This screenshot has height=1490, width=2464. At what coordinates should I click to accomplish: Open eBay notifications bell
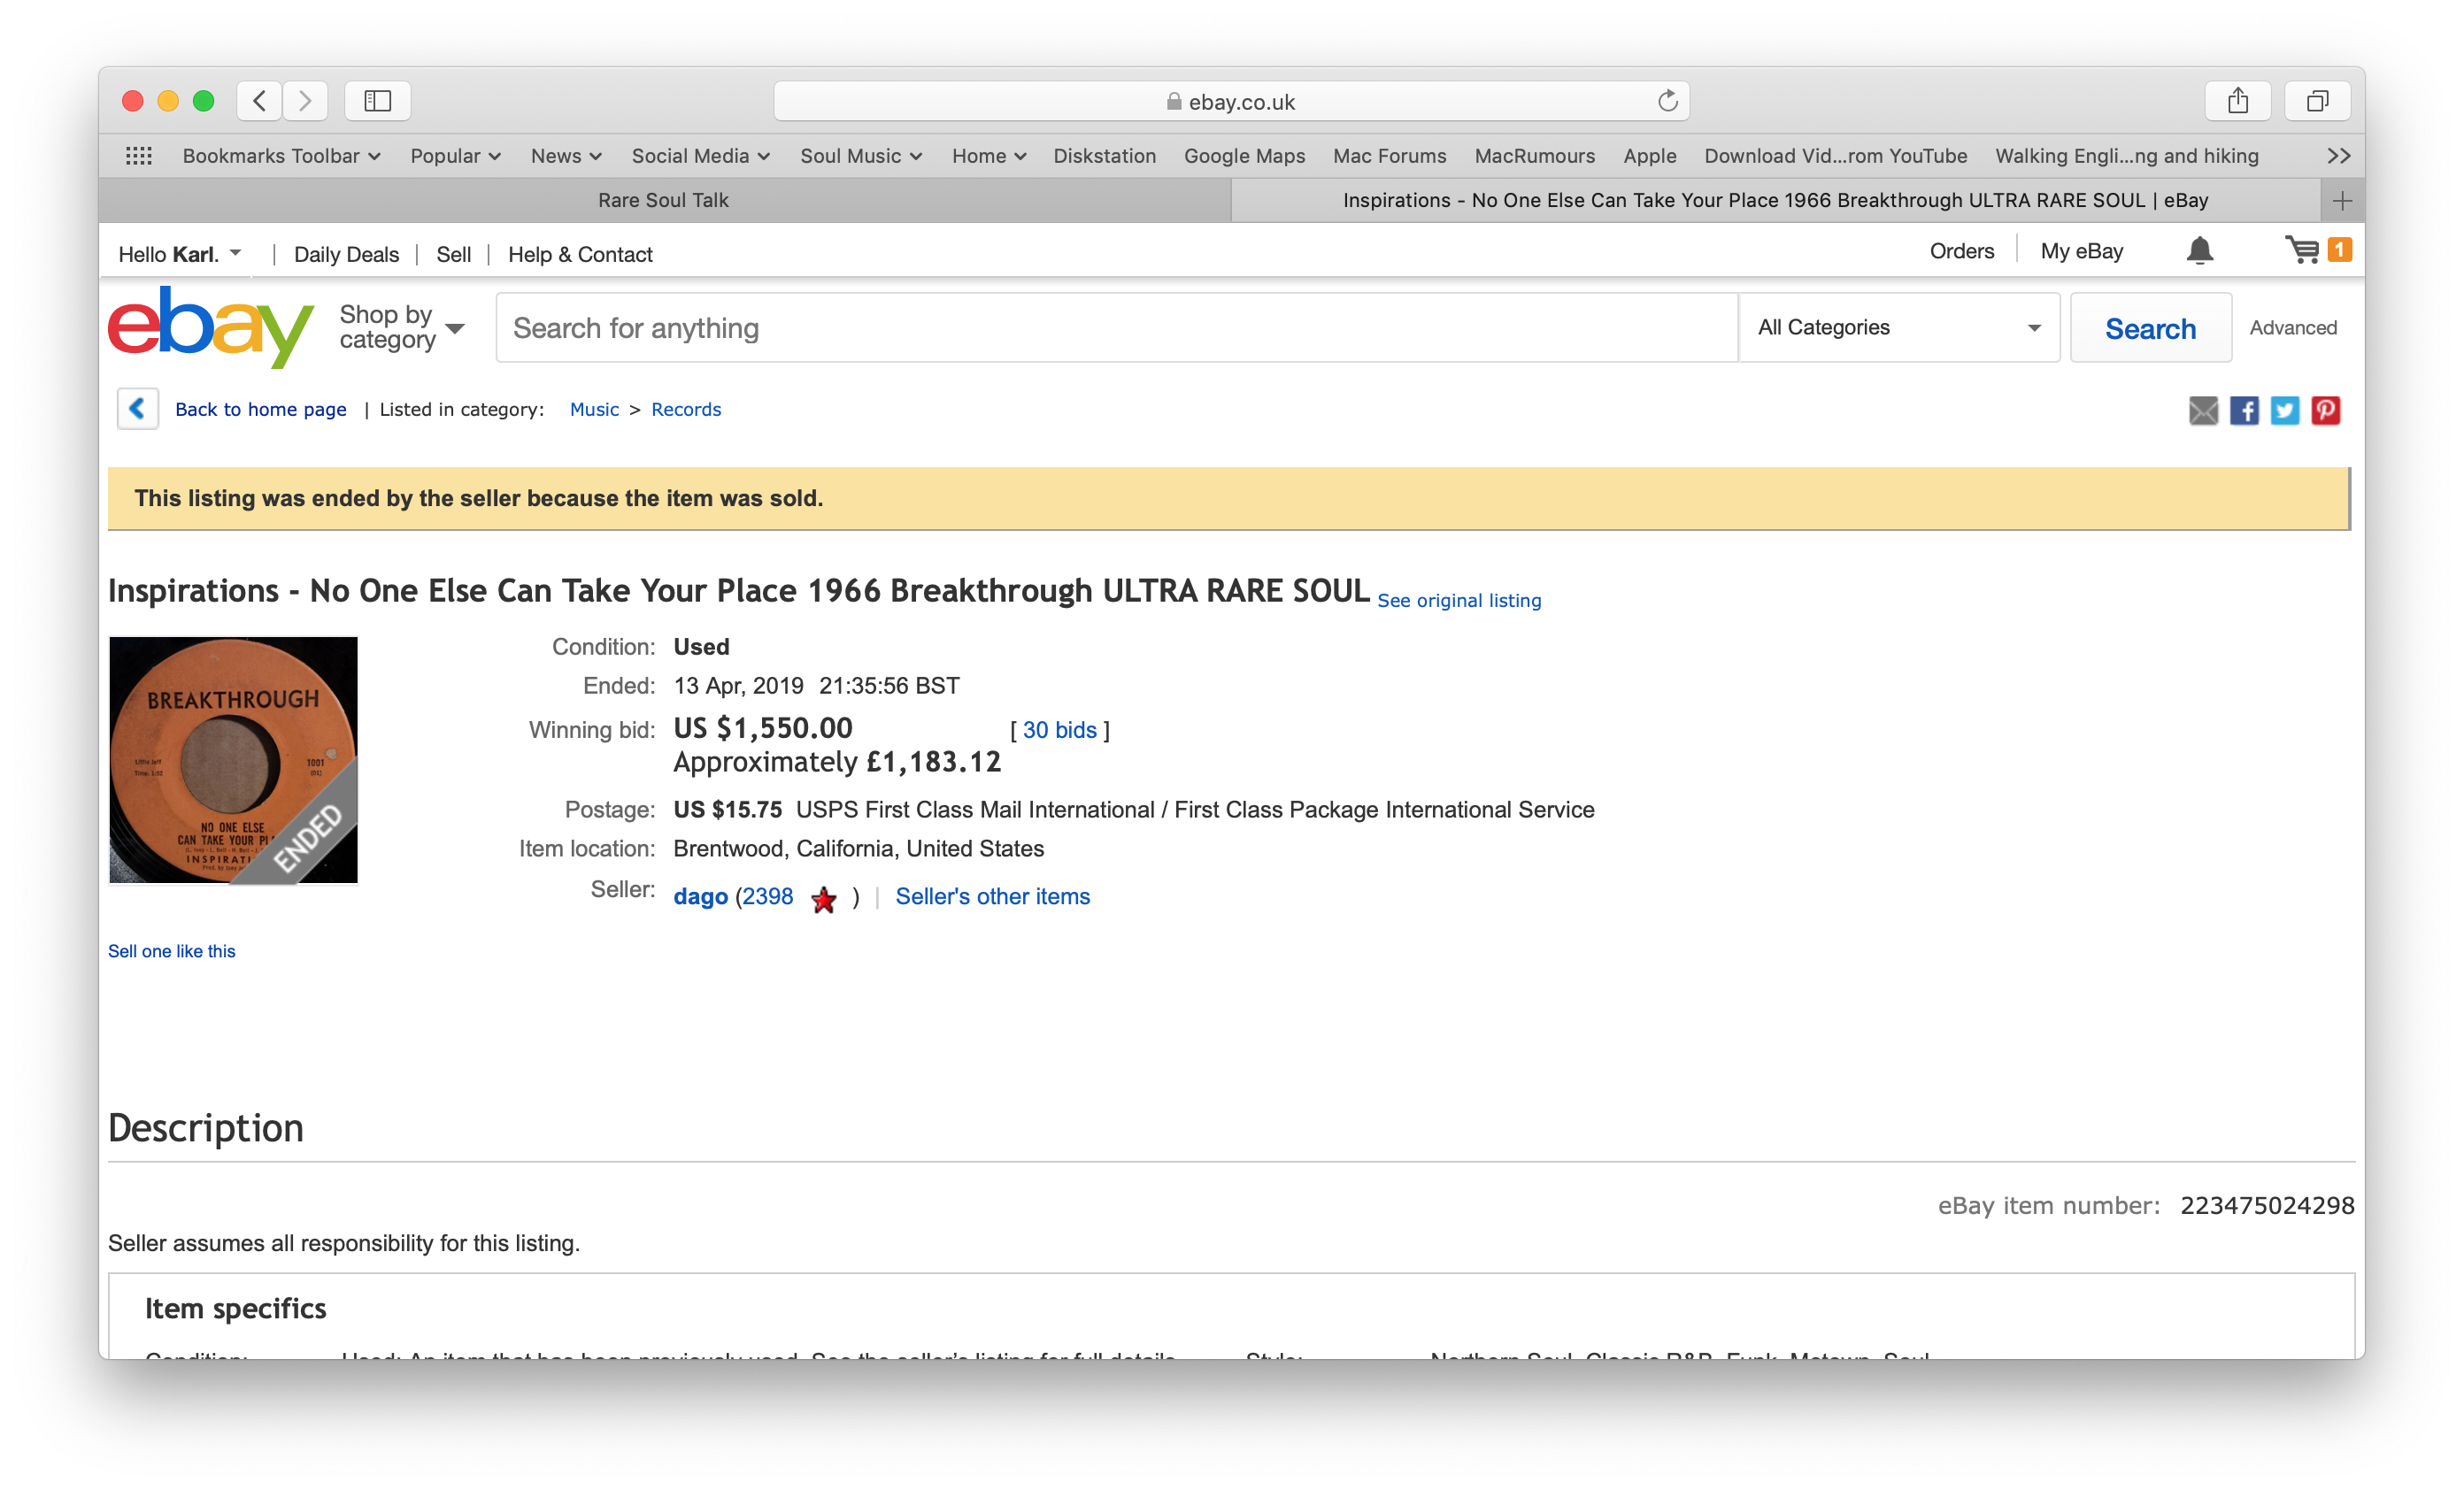click(2199, 251)
